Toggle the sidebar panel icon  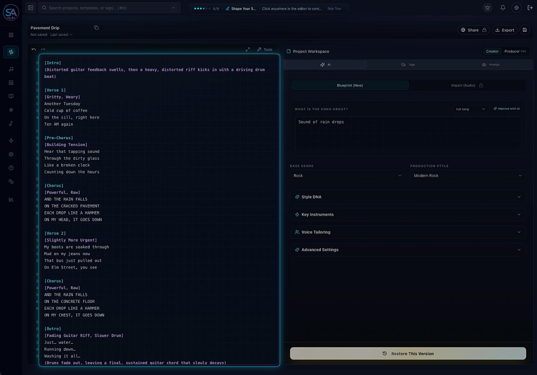(30, 7)
